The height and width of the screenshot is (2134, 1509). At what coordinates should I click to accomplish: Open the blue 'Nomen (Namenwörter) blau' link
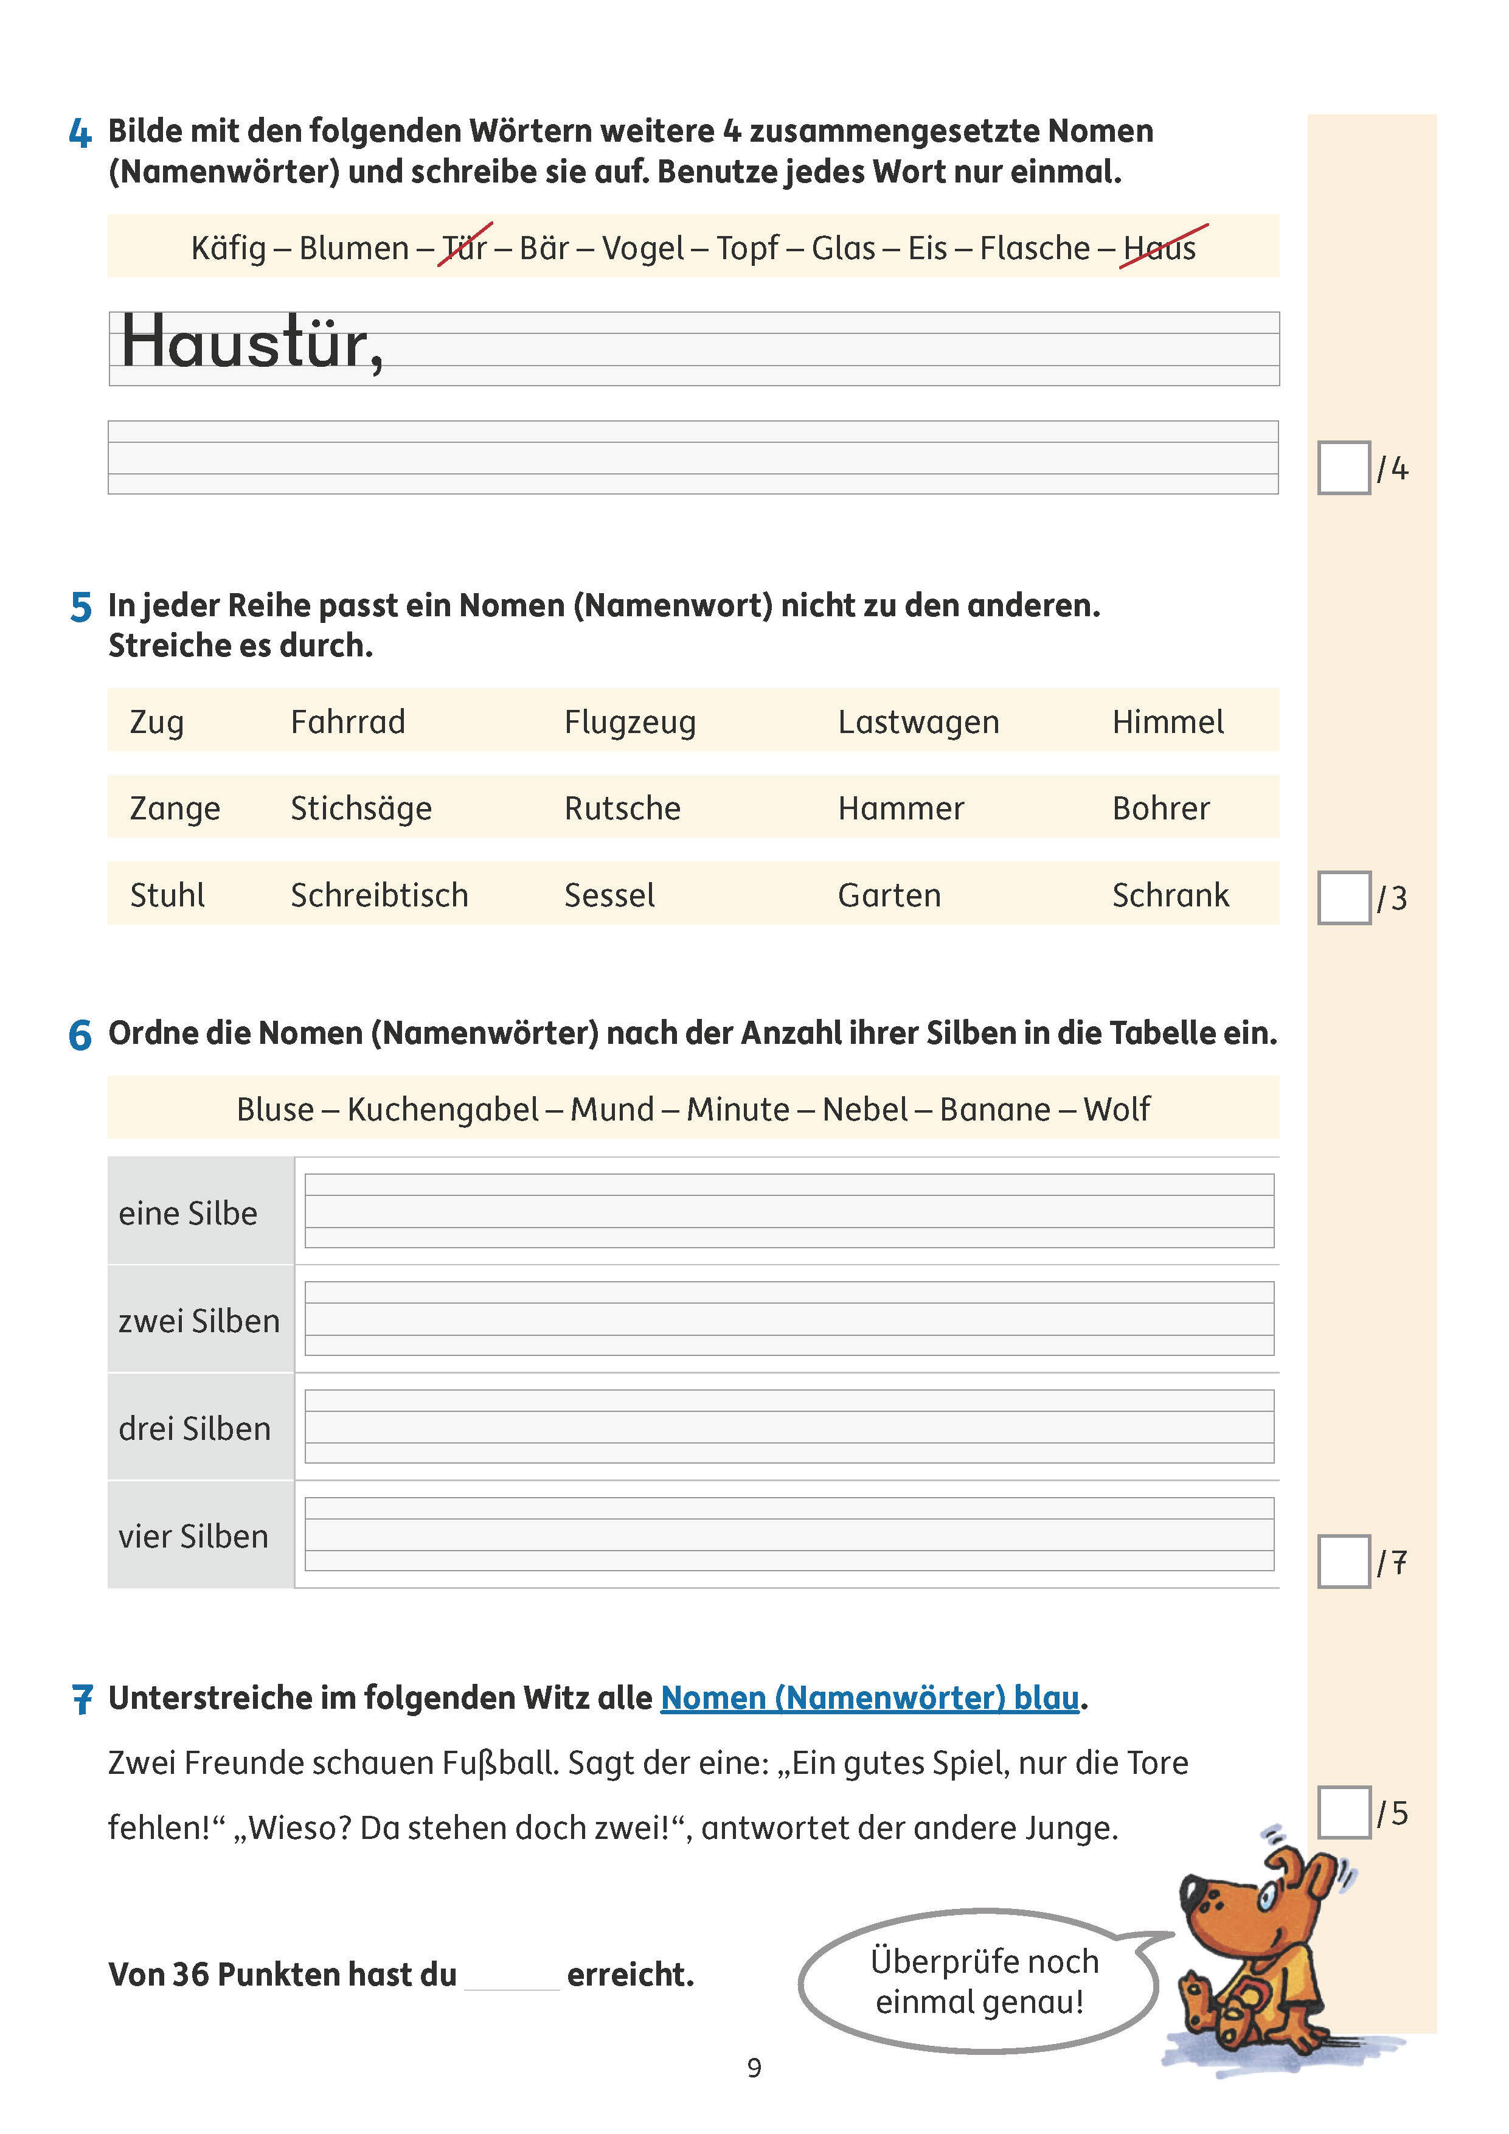(x=870, y=1698)
